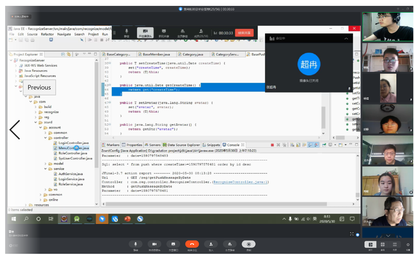Click the members icon in floating meeting toolbar
The image size is (414, 255).
pyautogui.click(x=201, y=31)
